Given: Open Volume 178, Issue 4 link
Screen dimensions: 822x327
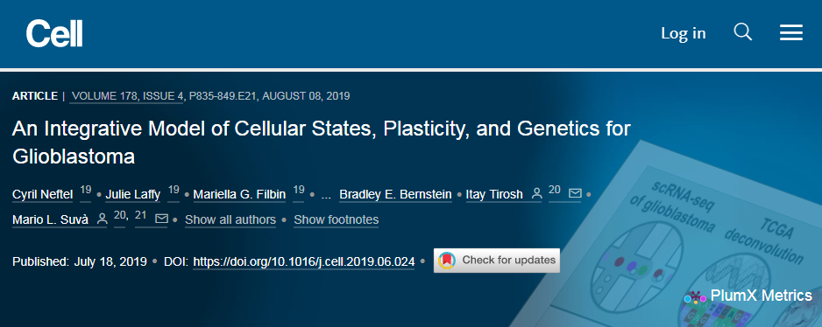Looking at the screenshot, I should [126, 96].
